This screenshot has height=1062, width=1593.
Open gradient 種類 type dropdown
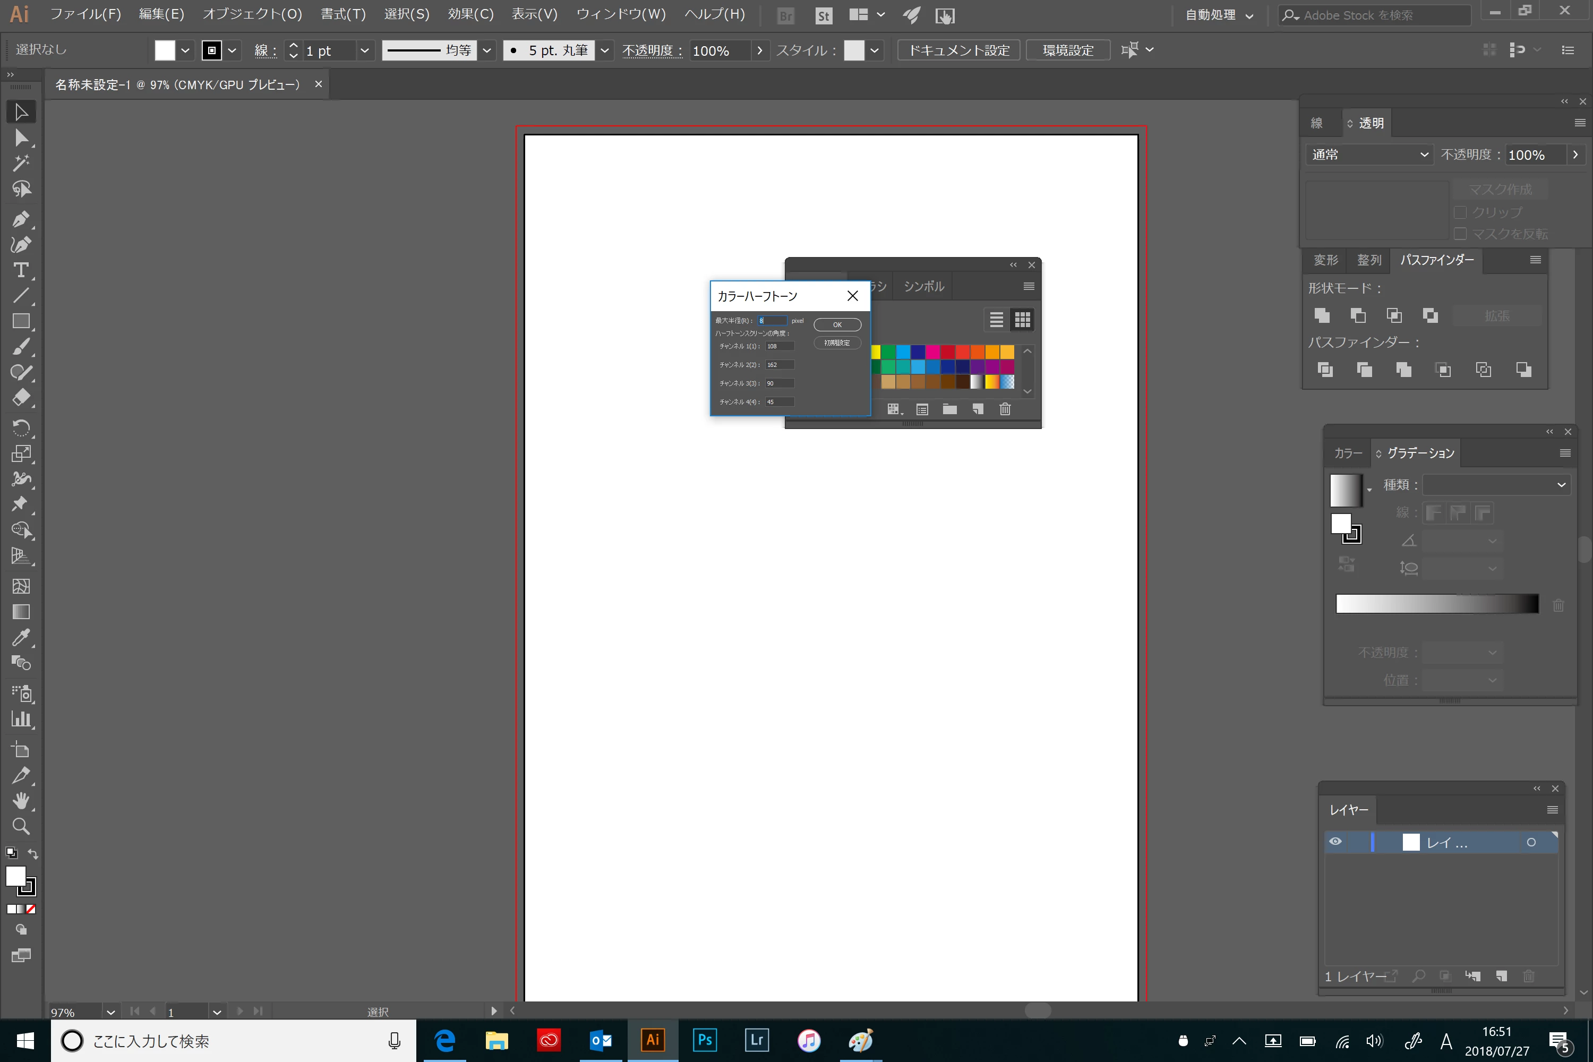[1496, 485]
